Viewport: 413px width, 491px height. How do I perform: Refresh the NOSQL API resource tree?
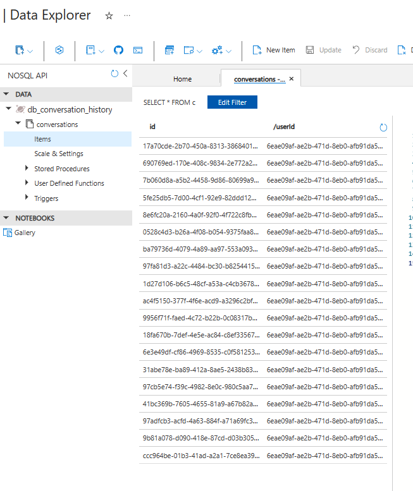114,73
